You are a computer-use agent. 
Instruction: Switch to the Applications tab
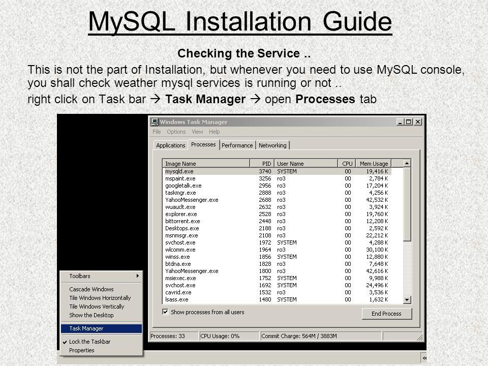pyautogui.click(x=171, y=145)
